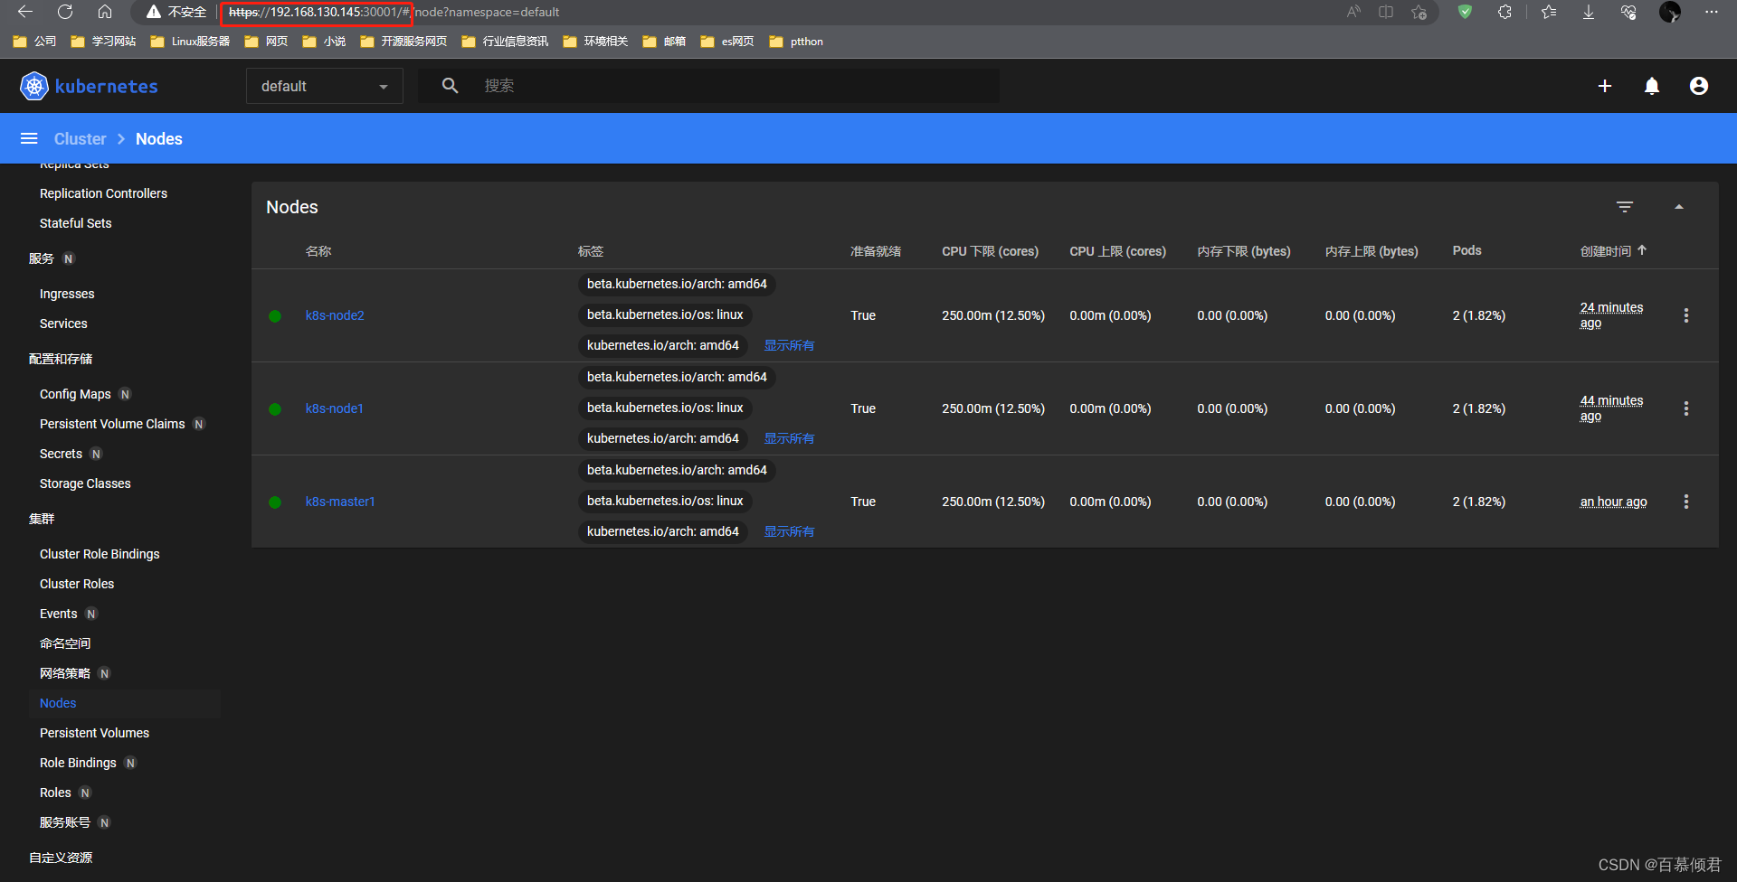Open Persistent Volumes in sidebar
Screen dimensions: 1737x882
94,733
